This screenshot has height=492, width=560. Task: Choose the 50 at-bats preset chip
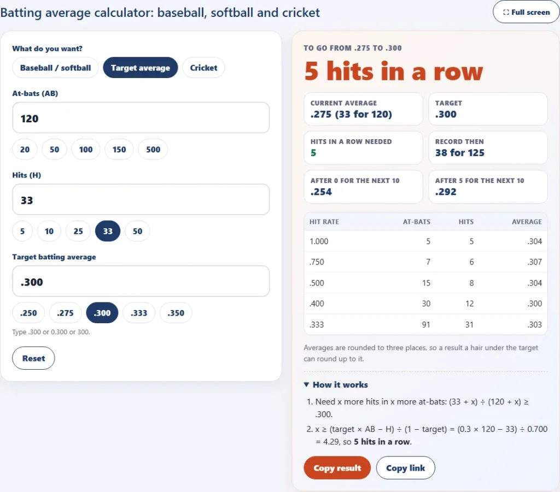click(x=54, y=150)
